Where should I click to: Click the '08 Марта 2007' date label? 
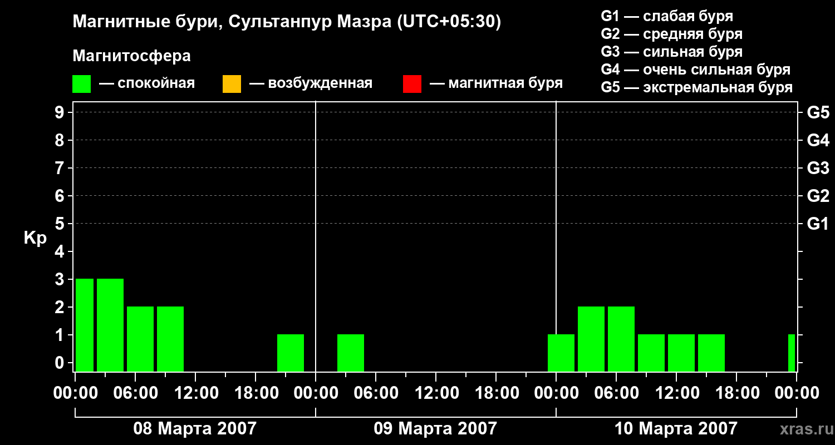[x=195, y=428]
